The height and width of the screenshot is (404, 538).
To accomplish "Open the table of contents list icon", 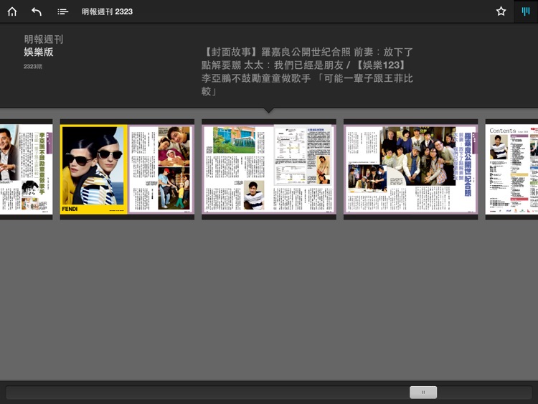I will 63,12.
